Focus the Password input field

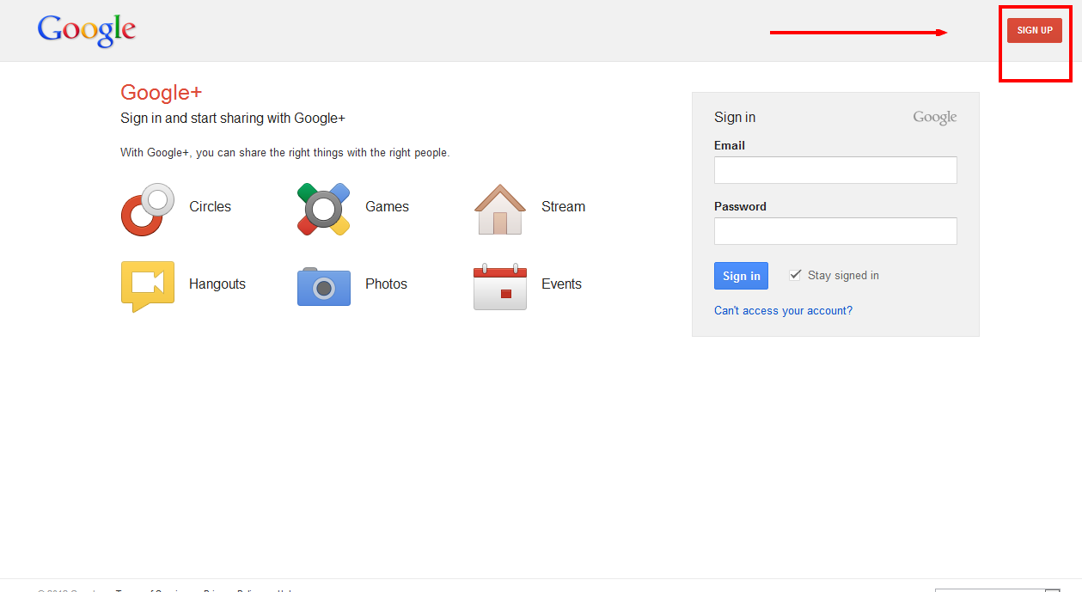(x=835, y=231)
